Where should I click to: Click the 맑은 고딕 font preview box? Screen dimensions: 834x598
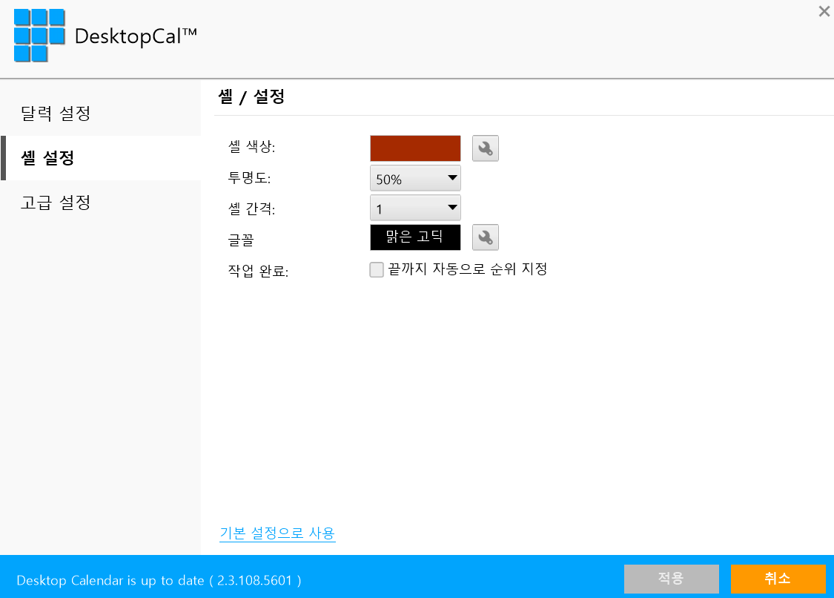click(x=415, y=237)
